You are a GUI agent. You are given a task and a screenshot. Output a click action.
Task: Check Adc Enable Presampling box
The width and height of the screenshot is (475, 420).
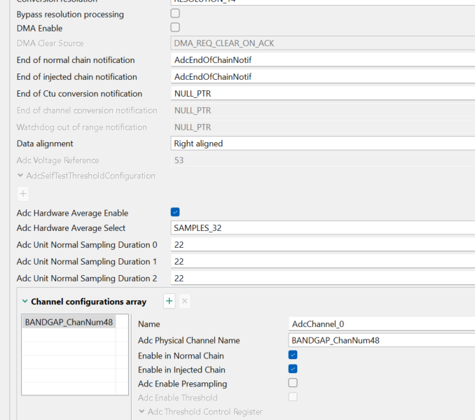pos(293,383)
